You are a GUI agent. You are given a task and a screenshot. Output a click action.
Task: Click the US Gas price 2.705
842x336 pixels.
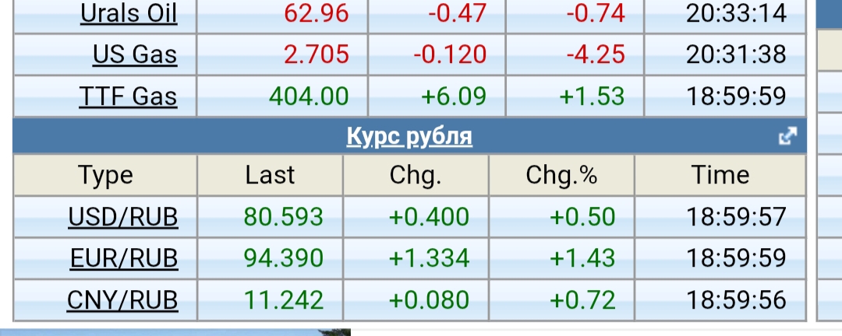(315, 55)
